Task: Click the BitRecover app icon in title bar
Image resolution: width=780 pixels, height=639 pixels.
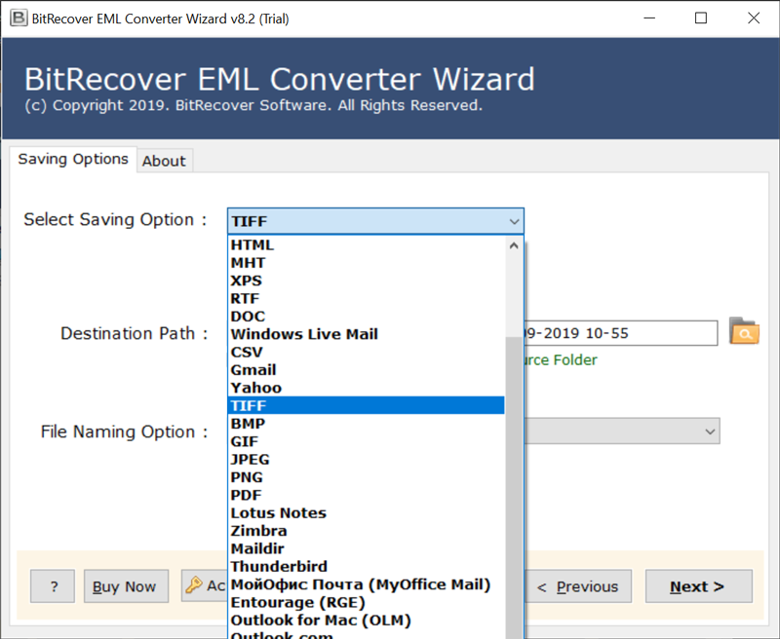Action: click(x=19, y=19)
